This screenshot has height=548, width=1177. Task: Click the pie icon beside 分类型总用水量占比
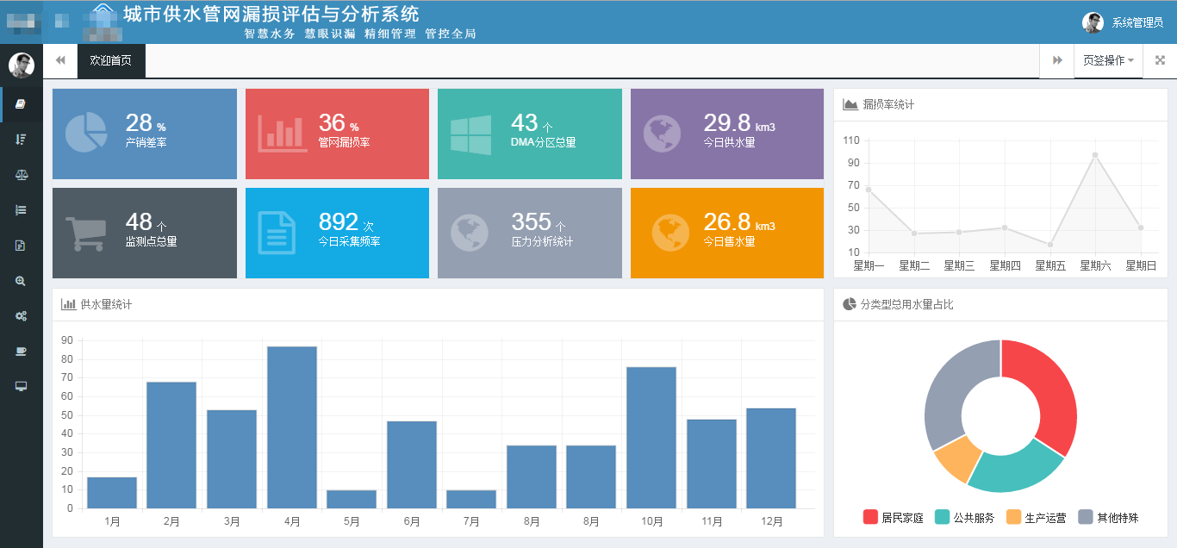click(849, 304)
